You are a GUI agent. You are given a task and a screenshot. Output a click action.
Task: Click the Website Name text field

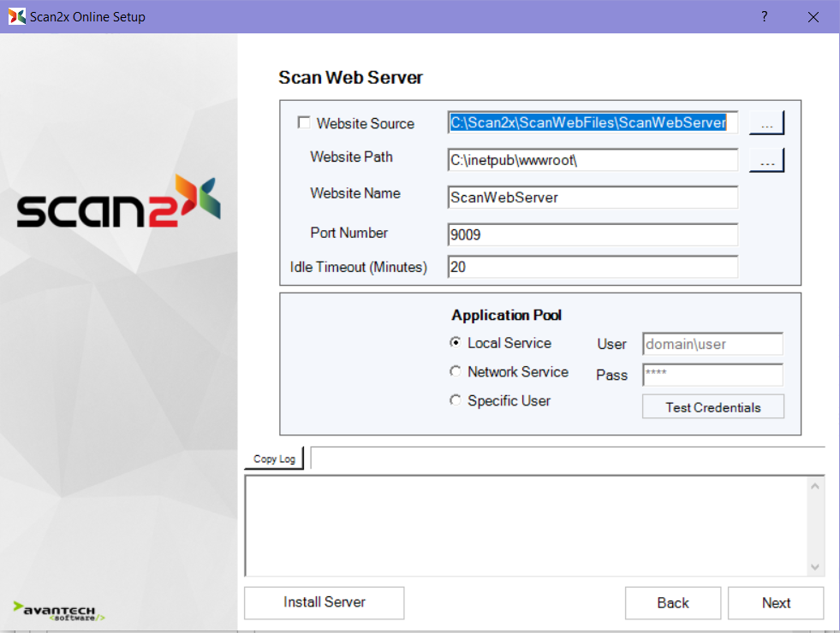point(593,198)
